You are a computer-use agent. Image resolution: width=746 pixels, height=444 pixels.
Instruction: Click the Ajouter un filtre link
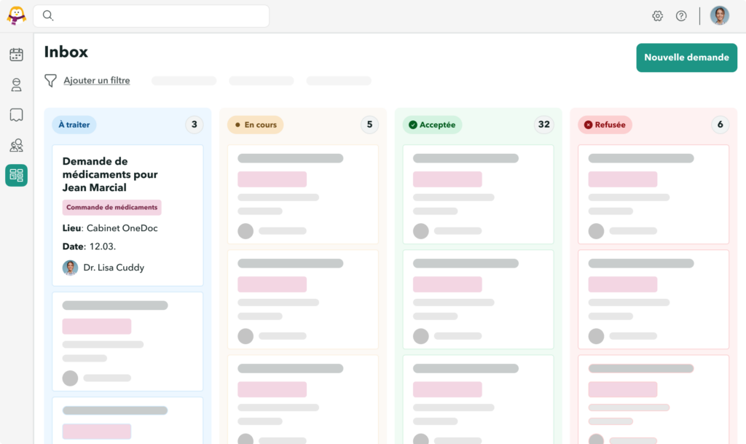coord(97,80)
